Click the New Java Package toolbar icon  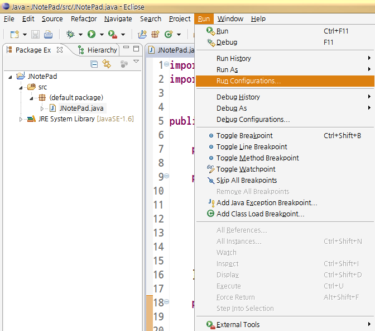(155, 34)
